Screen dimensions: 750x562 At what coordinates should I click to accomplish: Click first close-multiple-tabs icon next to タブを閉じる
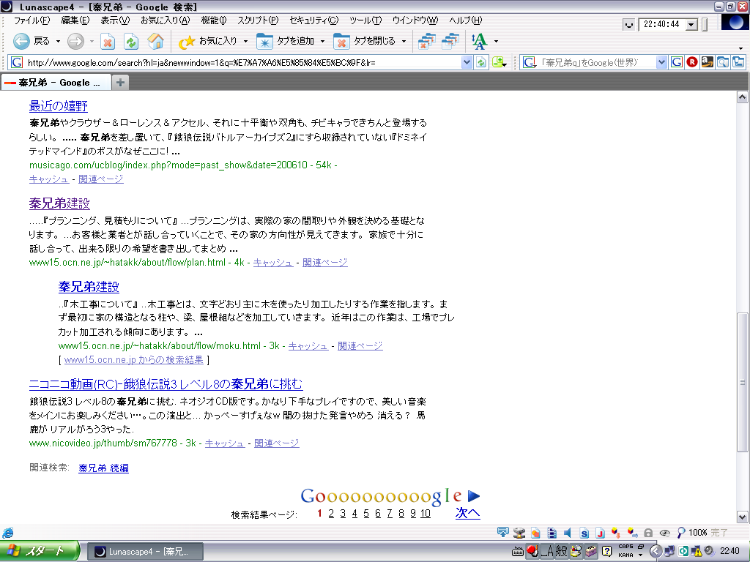427,42
